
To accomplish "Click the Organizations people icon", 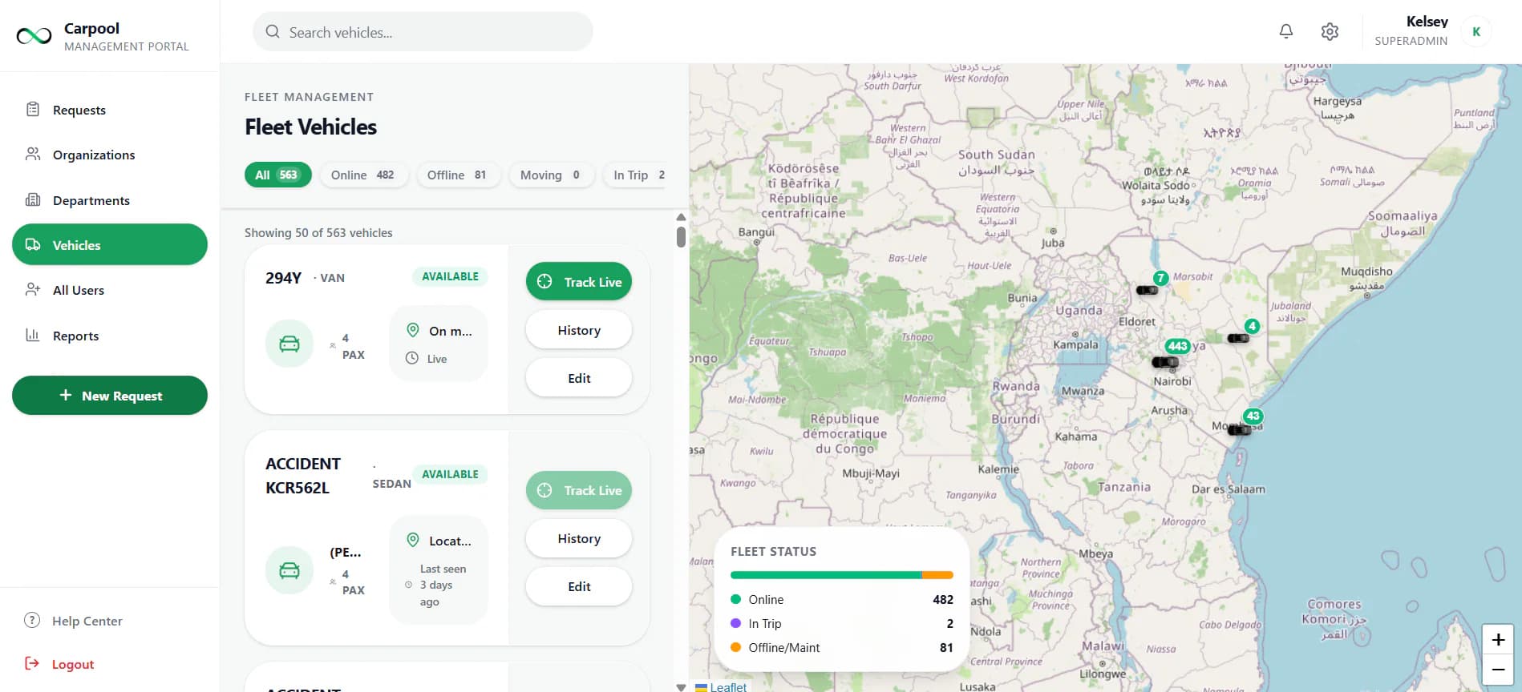I will [x=33, y=154].
